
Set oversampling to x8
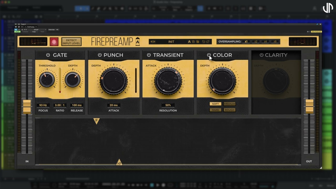275,41
